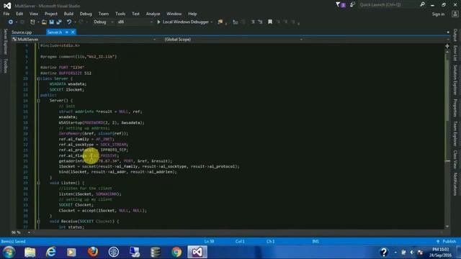Open the Tools menu

(x=120, y=14)
